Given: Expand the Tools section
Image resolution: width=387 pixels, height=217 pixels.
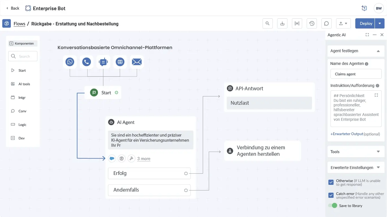Looking at the screenshot, I should (x=378, y=152).
